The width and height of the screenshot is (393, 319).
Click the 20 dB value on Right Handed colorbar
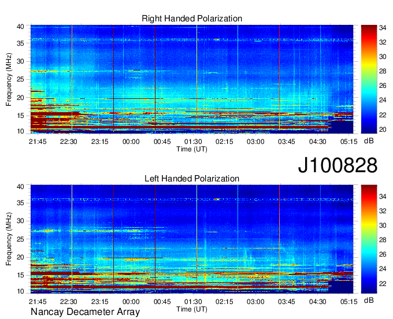pos(383,129)
